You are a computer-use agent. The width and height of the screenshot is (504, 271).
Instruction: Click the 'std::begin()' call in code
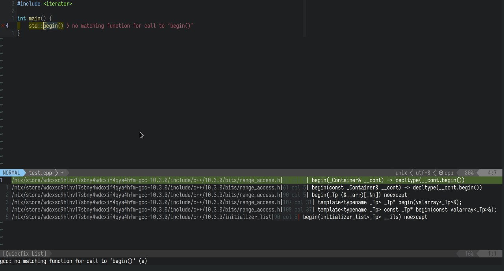click(46, 26)
